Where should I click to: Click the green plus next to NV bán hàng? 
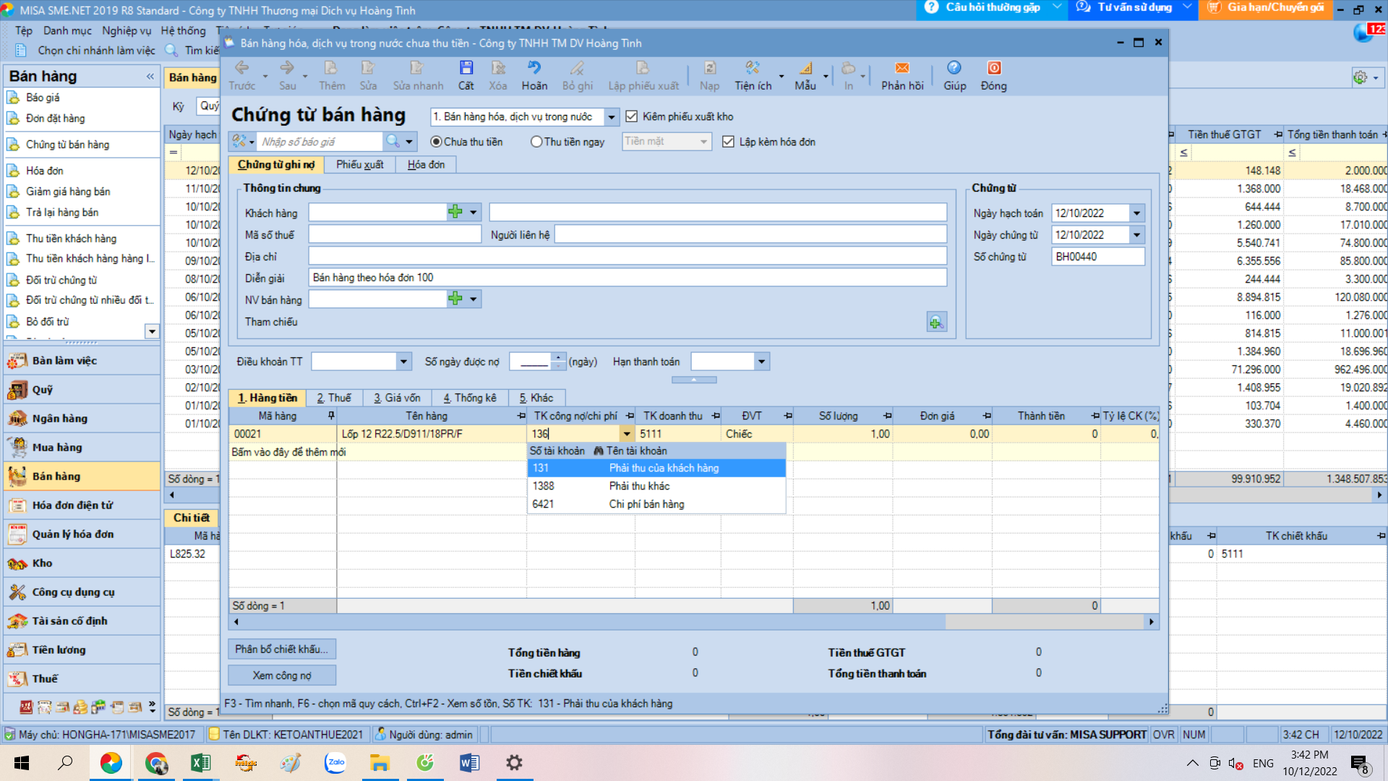click(x=455, y=299)
